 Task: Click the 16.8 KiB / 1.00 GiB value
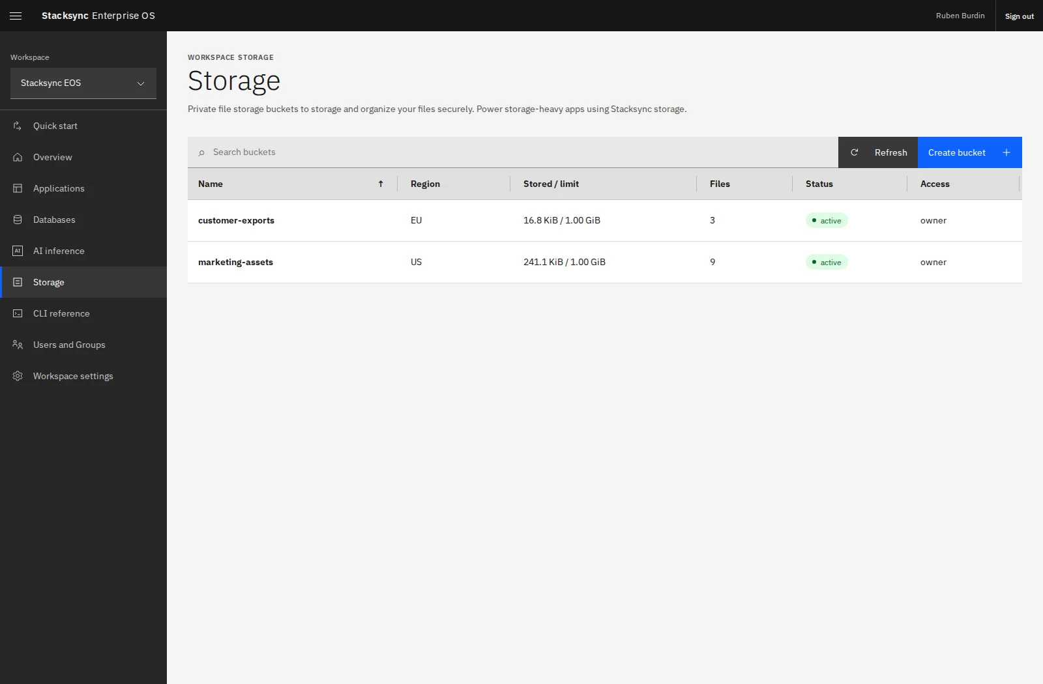[x=562, y=220]
